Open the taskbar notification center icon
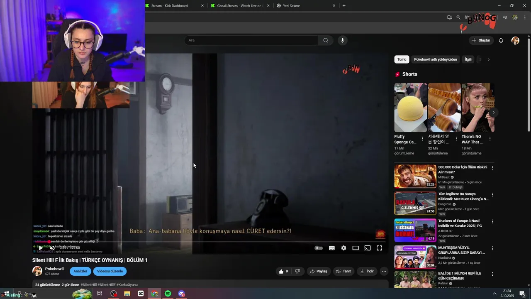The width and height of the screenshot is (531, 299). tap(522, 294)
